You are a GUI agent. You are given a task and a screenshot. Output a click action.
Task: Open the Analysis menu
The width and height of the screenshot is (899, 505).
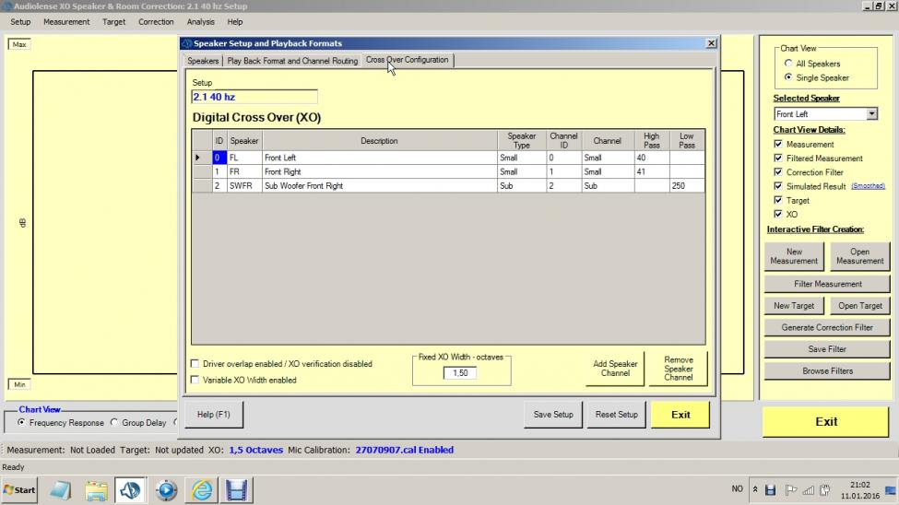tap(200, 22)
